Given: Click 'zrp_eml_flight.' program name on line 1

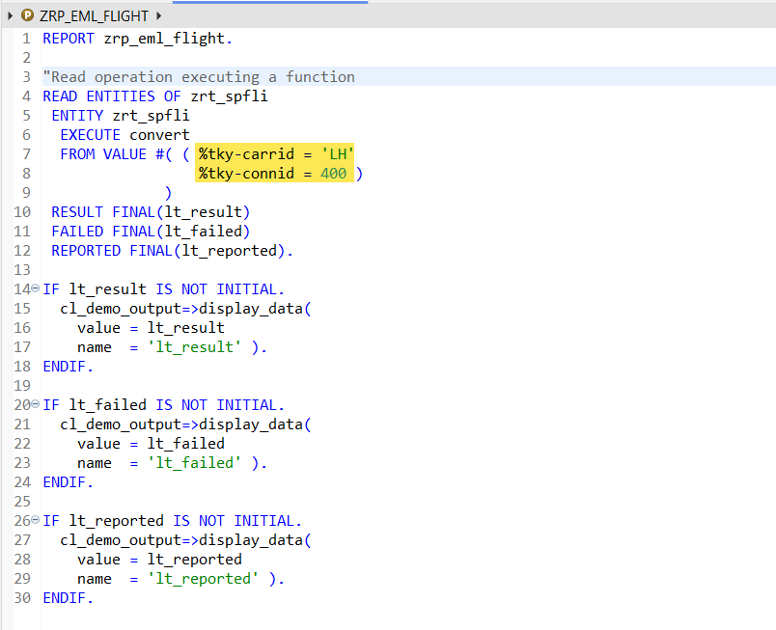Looking at the screenshot, I should point(168,38).
